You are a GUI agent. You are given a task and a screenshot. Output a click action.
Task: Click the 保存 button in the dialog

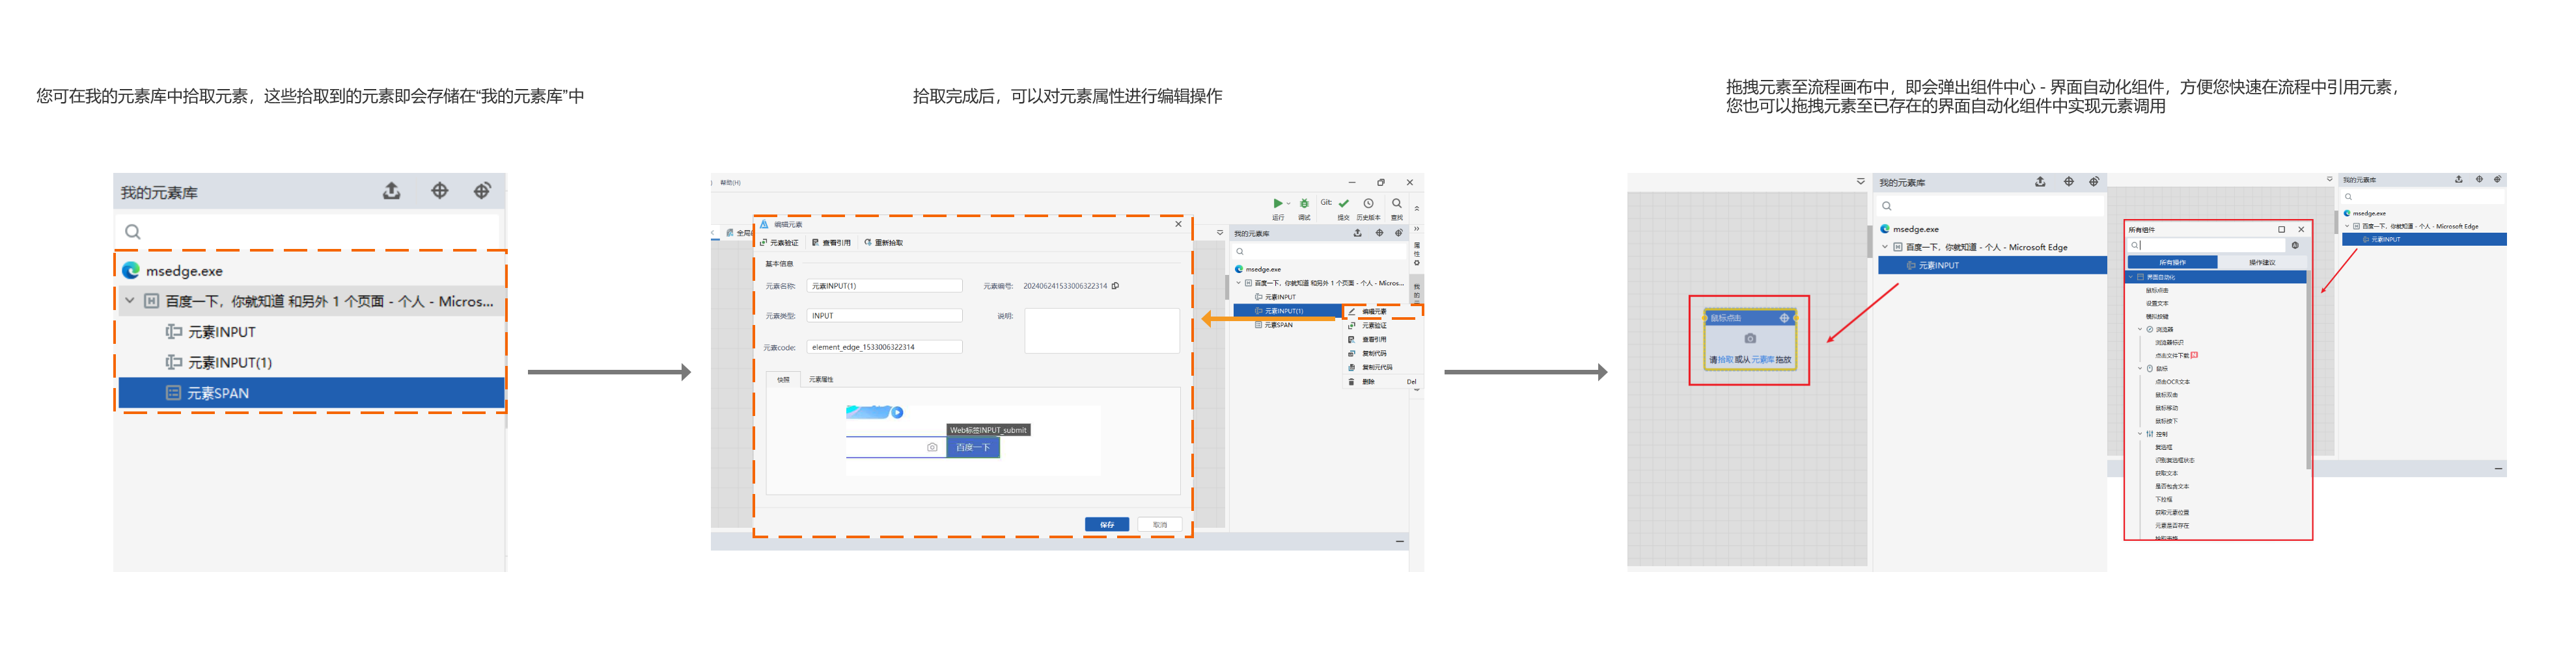pos(1107,524)
